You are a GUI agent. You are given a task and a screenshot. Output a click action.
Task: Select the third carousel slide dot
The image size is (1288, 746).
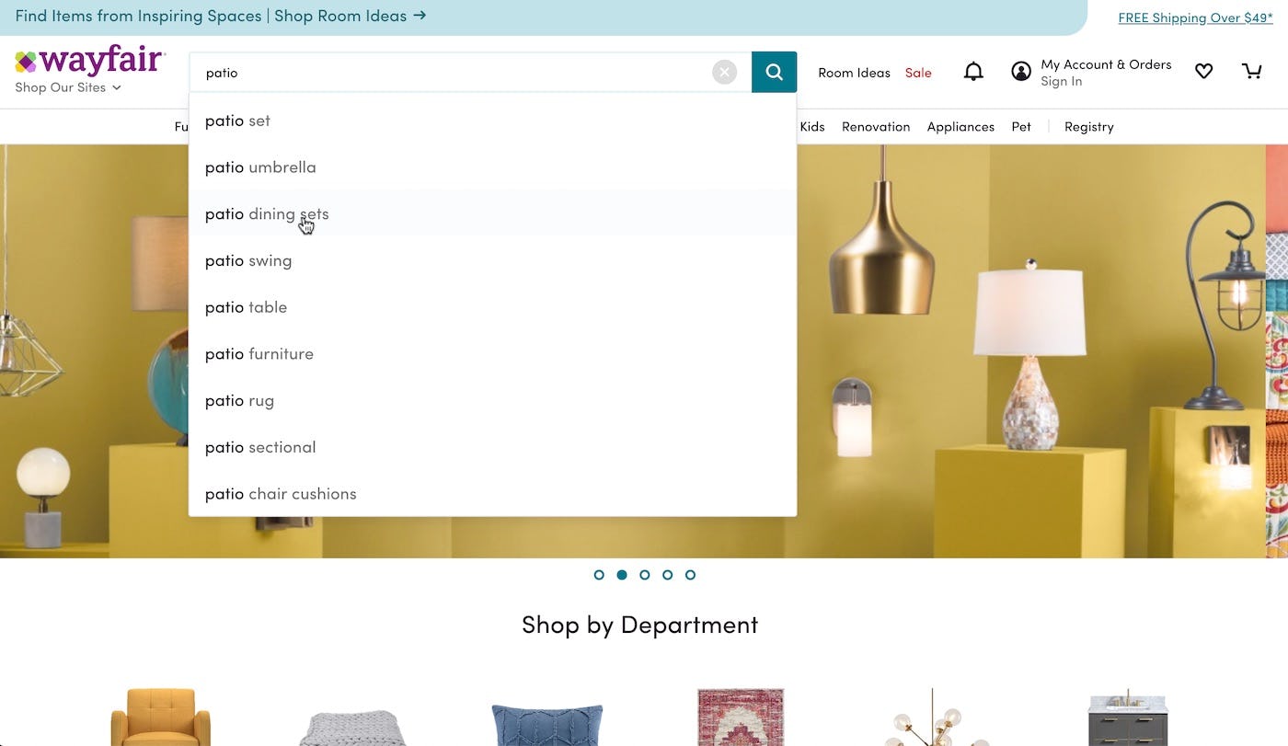pos(645,575)
